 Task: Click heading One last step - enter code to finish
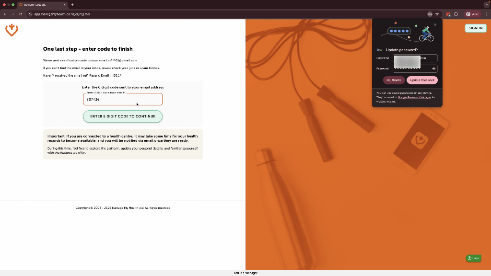coord(88,49)
